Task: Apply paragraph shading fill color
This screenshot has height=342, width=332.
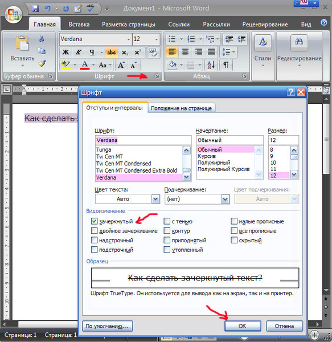Action: click(x=173, y=65)
